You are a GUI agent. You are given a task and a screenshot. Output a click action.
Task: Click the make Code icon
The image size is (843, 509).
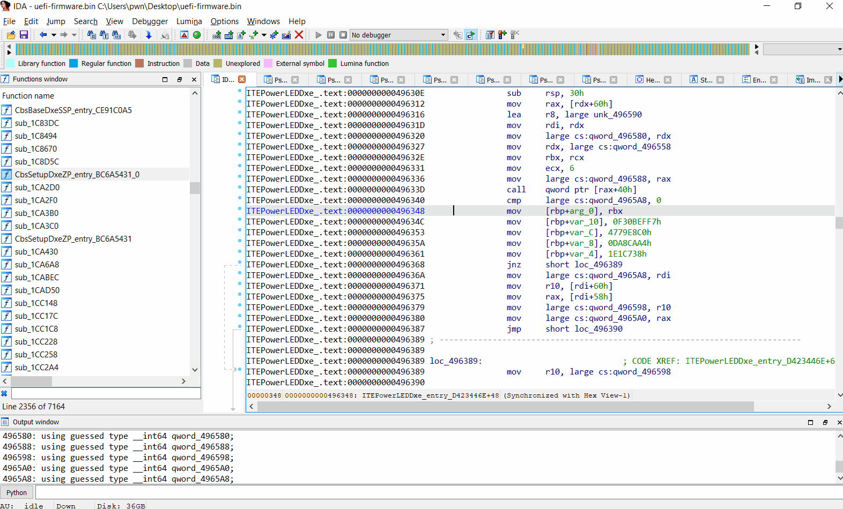click(x=217, y=35)
